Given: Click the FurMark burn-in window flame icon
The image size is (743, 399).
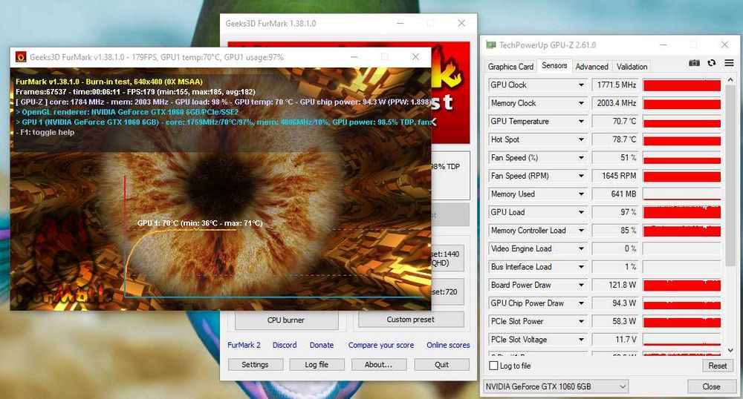Looking at the screenshot, I should [20, 57].
